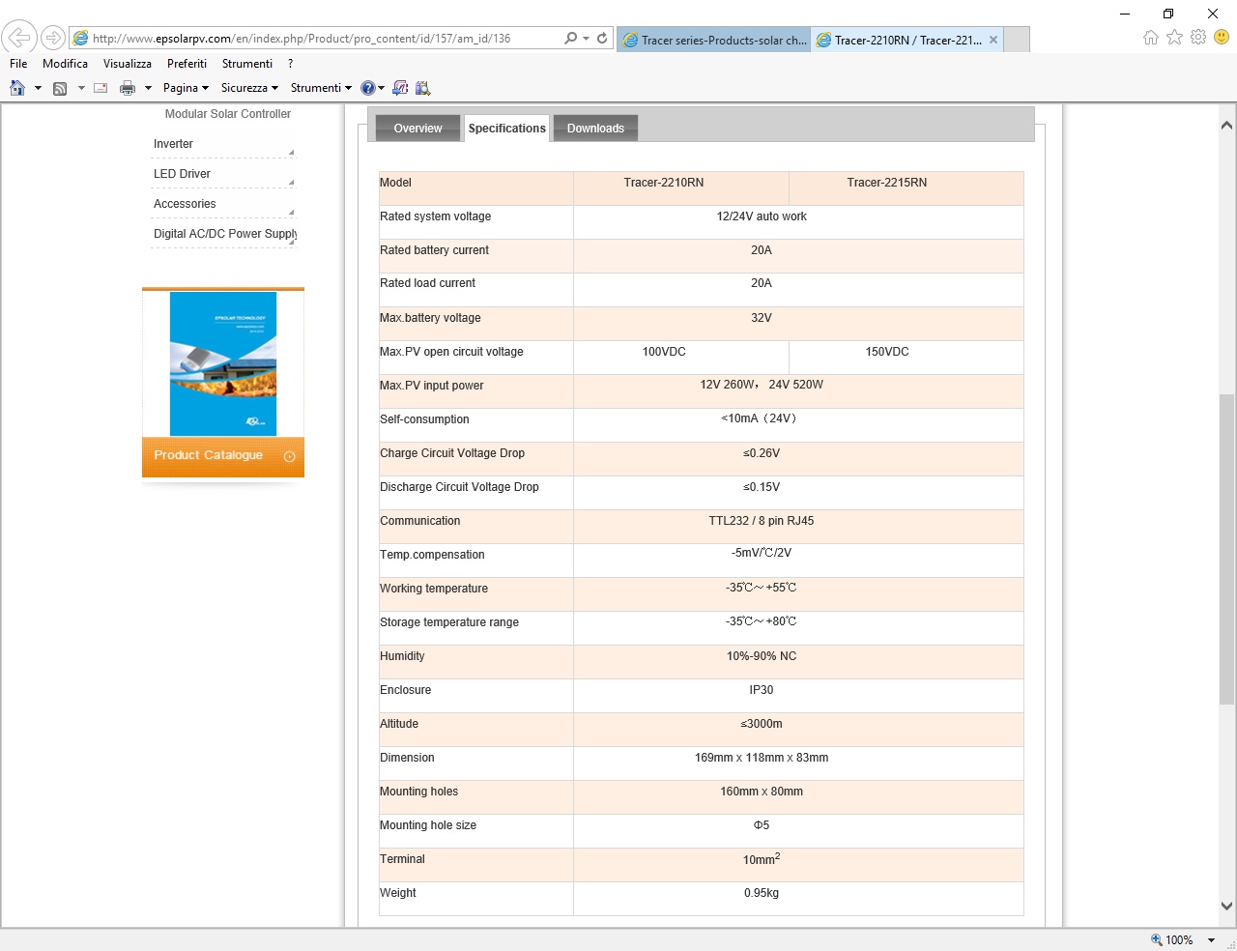Screen dimensions: 1237x951
Task: Click the orange circle icon on Product Catalogue
Action: click(289, 456)
